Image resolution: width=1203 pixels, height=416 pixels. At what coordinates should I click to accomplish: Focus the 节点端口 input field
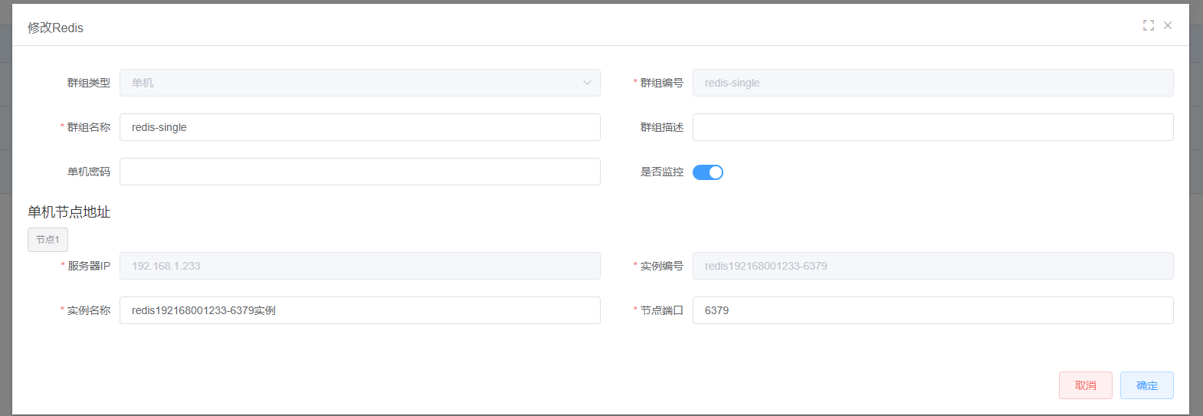click(933, 310)
